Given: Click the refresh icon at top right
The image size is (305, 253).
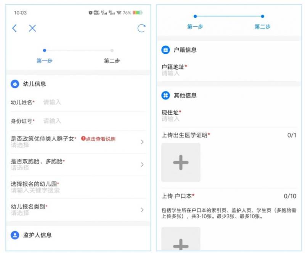Looking at the screenshot, I should click(141, 28).
